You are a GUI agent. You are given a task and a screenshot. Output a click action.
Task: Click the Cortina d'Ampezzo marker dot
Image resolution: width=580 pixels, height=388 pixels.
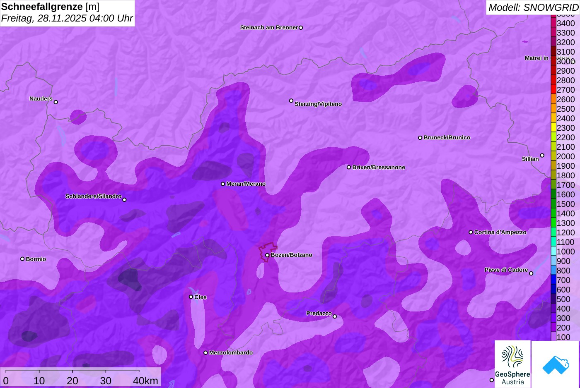tap(471, 232)
